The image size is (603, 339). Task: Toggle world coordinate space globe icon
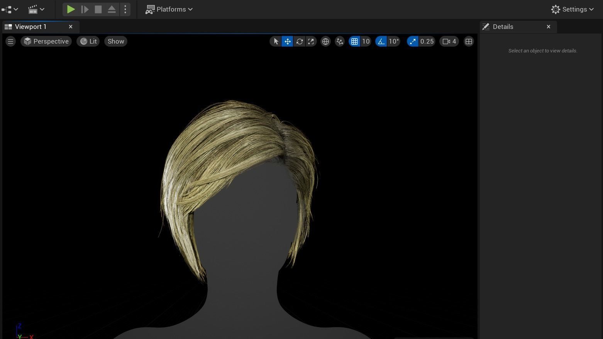[x=325, y=41]
